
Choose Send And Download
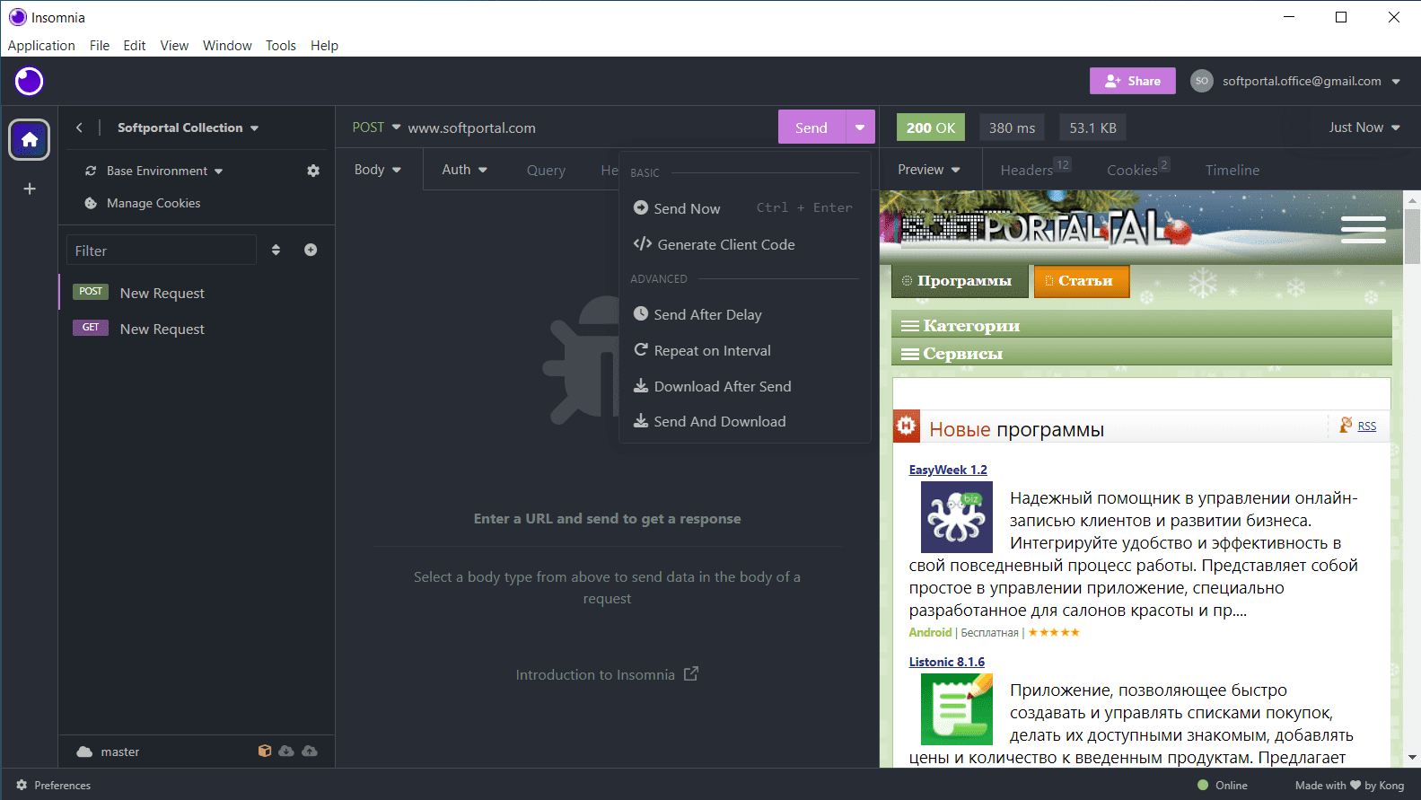pyautogui.click(x=745, y=421)
